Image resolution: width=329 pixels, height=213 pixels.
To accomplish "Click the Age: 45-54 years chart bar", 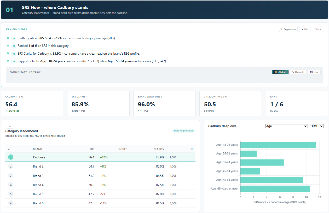I will click(250, 171).
